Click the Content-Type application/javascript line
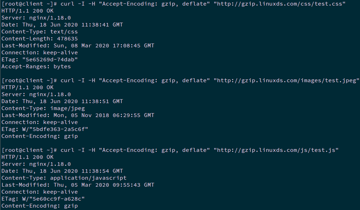Screen dimensions: 360x210 [64, 178]
